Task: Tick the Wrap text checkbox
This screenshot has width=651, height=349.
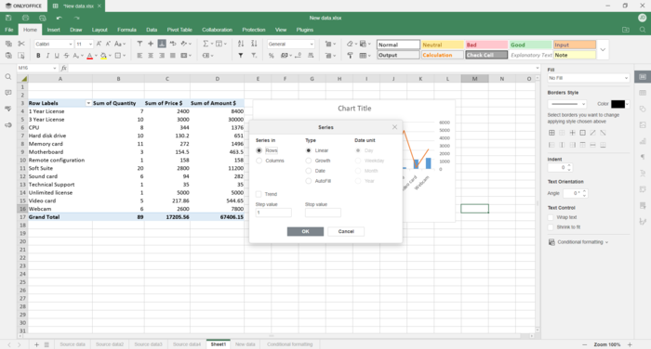Action: (551, 217)
